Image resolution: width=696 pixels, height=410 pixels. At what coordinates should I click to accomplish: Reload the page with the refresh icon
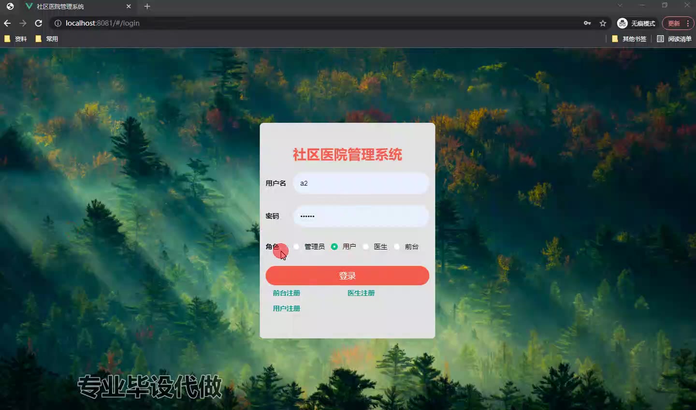(39, 23)
